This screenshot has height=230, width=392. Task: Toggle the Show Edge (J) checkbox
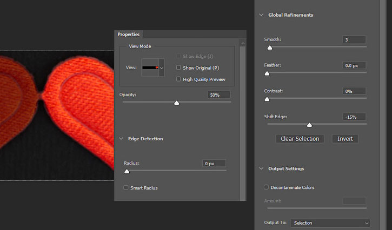coord(178,56)
